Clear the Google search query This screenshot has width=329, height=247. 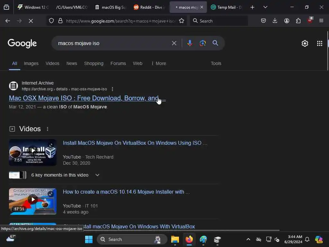coord(174,43)
